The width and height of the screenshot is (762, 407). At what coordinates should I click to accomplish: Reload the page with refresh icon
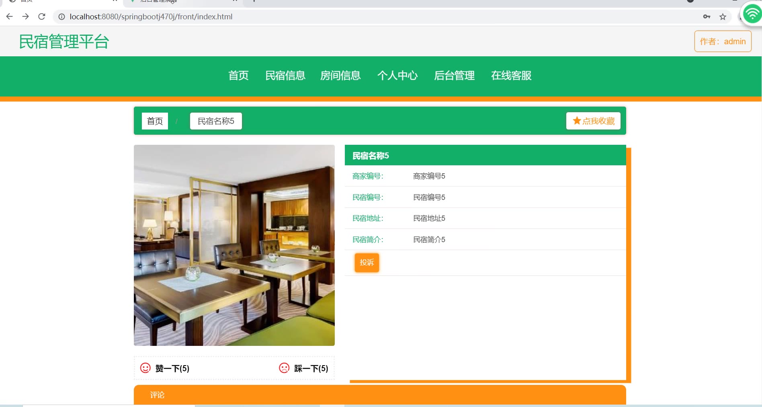[x=41, y=16]
